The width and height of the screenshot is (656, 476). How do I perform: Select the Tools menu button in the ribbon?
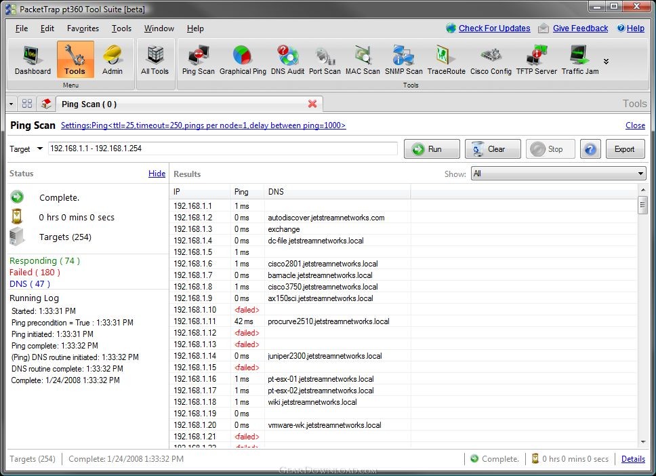[x=75, y=60]
